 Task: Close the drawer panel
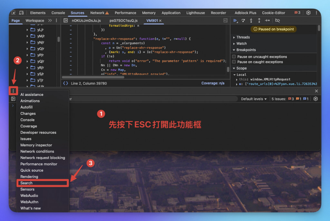pos(316,91)
